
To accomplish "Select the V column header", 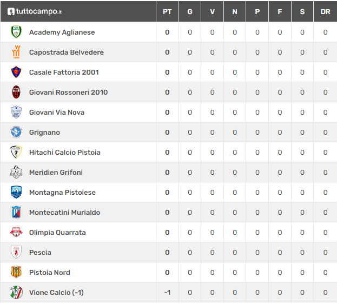I will tap(212, 11).
